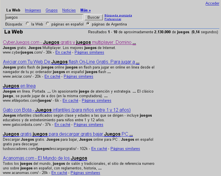The height and width of the screenshot is (176, 221).
Task: Open CyberJuegos.com result title
Action: [x=69, y=42]
